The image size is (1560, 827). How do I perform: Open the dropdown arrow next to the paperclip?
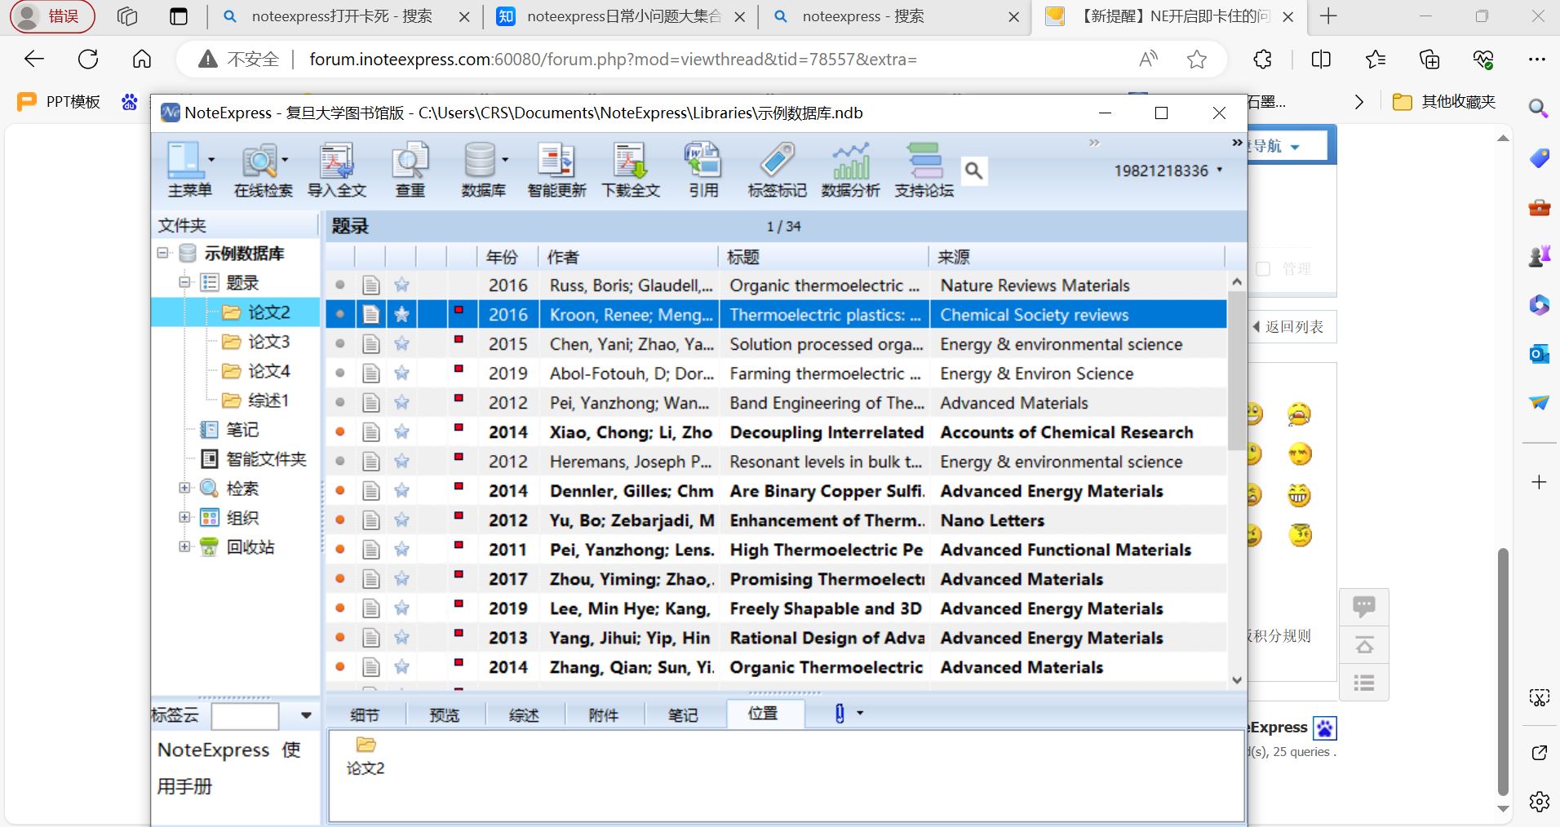pyautogui.click(x=860, y=714)
